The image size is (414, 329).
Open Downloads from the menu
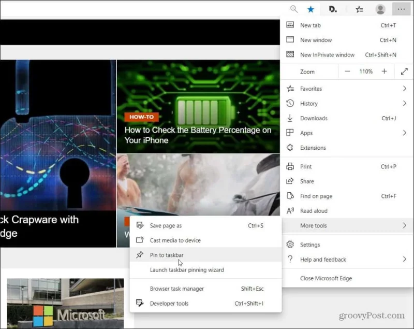point(346,118)
